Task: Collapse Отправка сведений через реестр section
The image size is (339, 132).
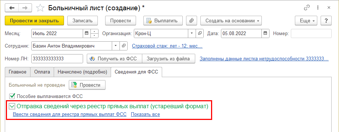Action: (12, 106)
